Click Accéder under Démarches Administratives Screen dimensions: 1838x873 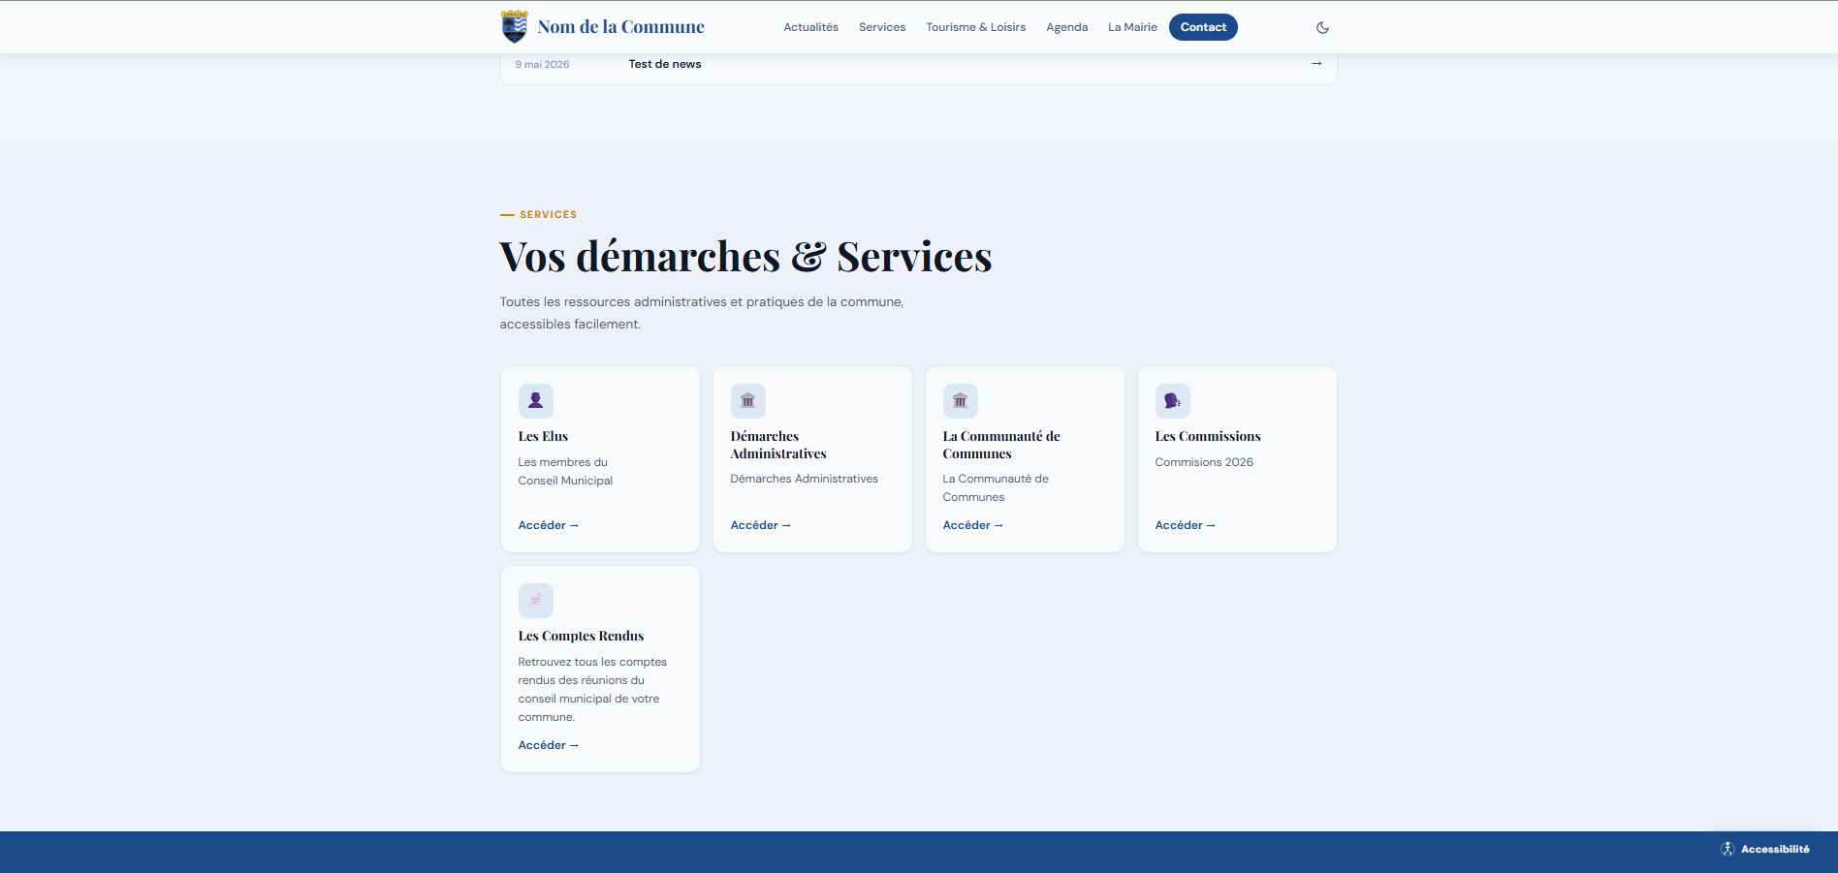[760, 525]
